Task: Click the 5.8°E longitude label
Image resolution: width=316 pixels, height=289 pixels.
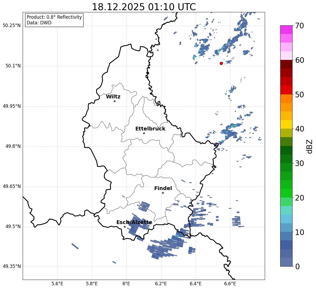Action: (92, 284)
